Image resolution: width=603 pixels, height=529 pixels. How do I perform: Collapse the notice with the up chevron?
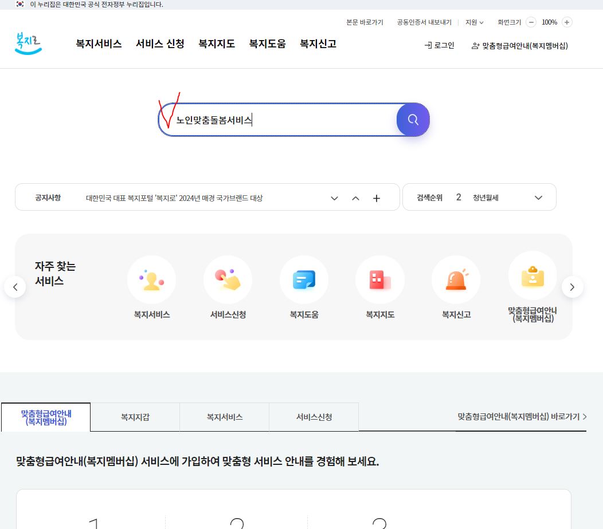point(355,198)
